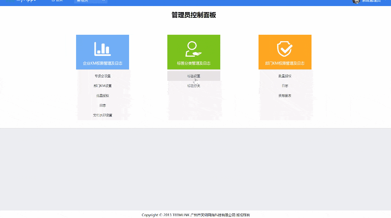Open 标签分类 under the green card
Image resolution: width=391 pixels, height=218 pixels.
coord(193,86)
